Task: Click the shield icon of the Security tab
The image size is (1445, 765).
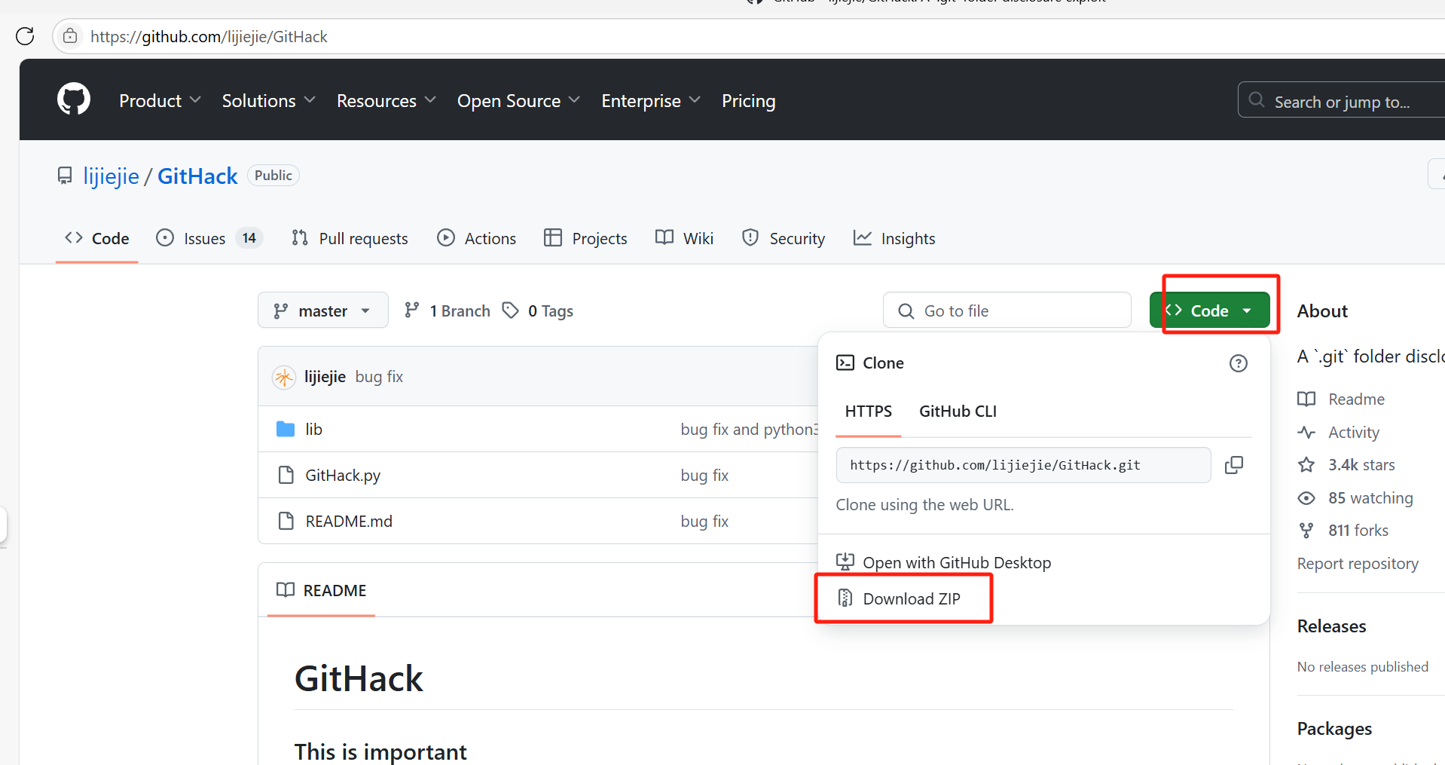Action: pos(750,237)
